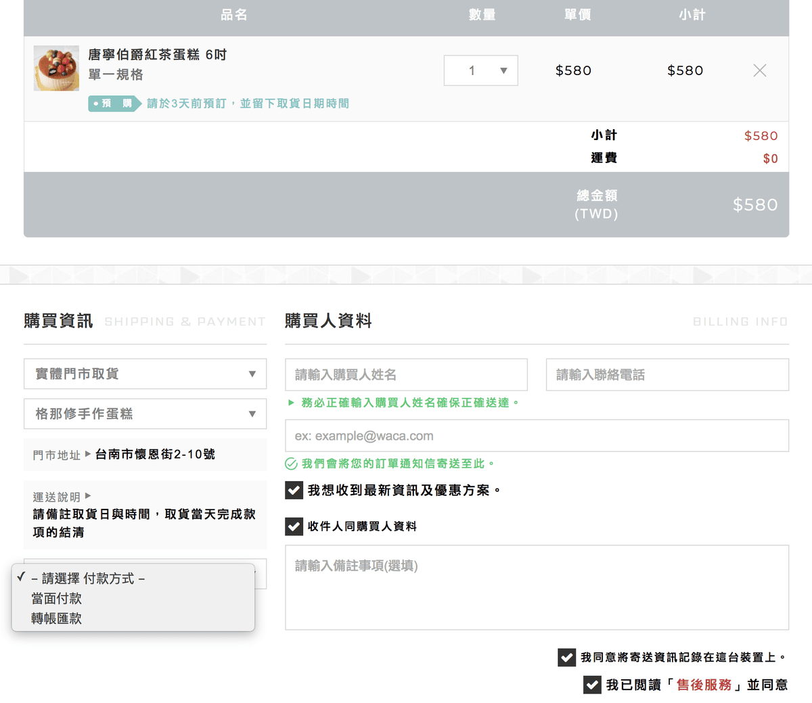Screen dimensions: 812x703
Task: Toggle 收件人同購買人資料 checkbox
Action: pyautogui.click(x=294, y=526)
